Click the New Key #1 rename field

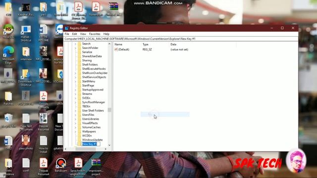pos(91,144)
